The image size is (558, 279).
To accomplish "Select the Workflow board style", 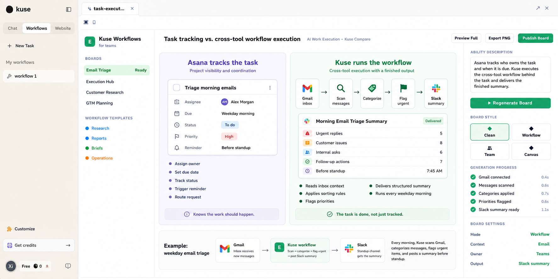I will [x=531, y=132].
